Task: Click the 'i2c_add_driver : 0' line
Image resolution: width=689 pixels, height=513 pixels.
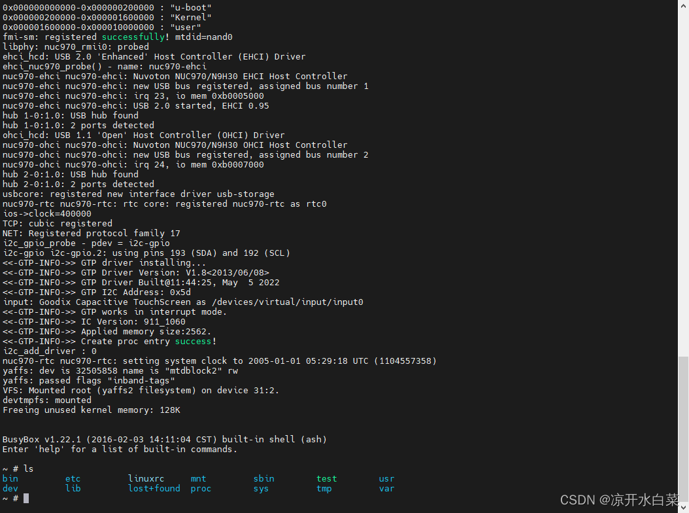Action: point(50,351)
